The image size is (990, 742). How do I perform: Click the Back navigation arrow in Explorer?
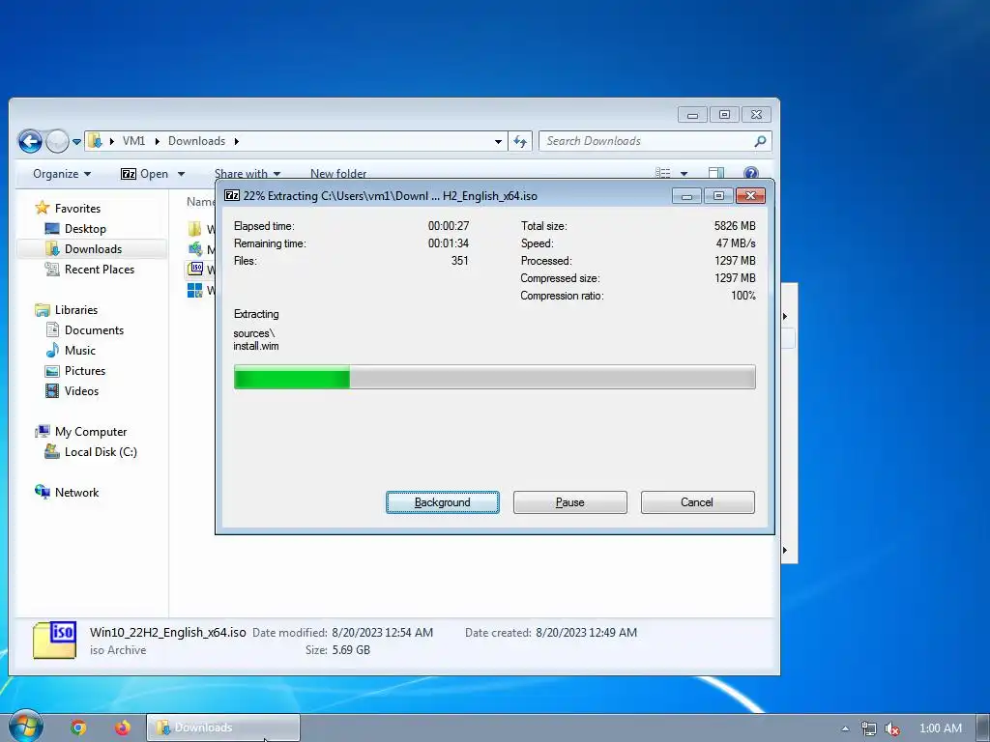(x=30, y=141)
